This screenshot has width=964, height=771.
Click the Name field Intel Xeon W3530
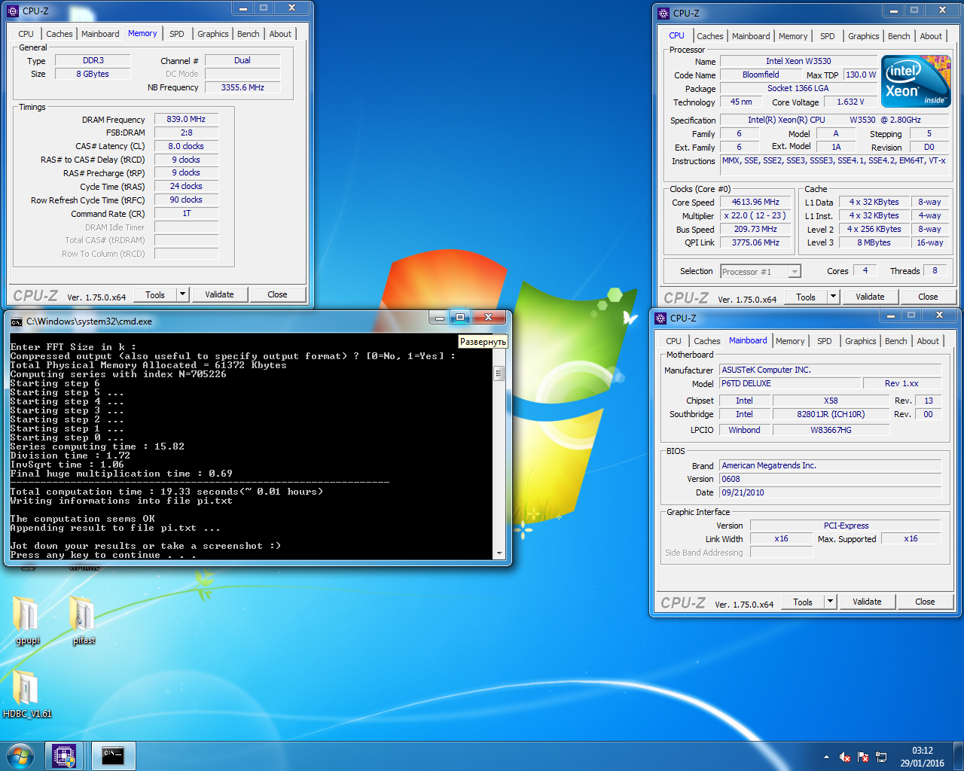coord(799,61)
